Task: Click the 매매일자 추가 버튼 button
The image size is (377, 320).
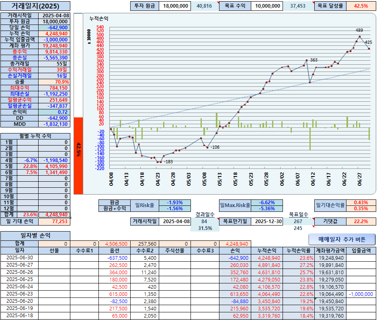Action: coord(342,240)
